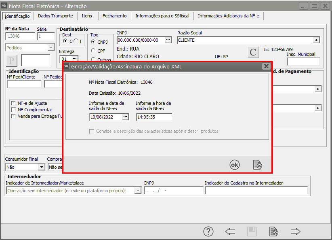Image resolution: width=332 pixels, height=240 pixels.
Task: Expand the Razão Social plus button
Action: 317,40
